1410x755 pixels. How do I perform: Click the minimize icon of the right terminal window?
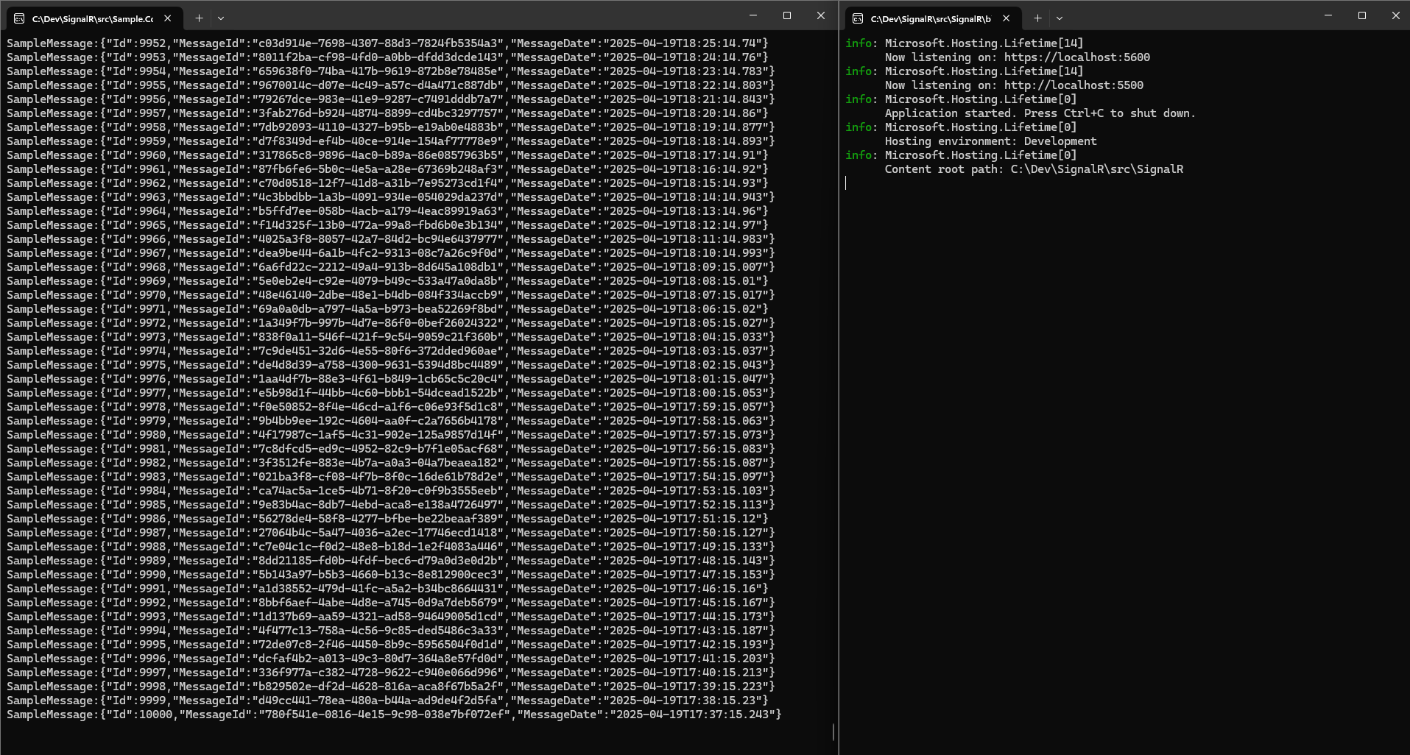1329,15
